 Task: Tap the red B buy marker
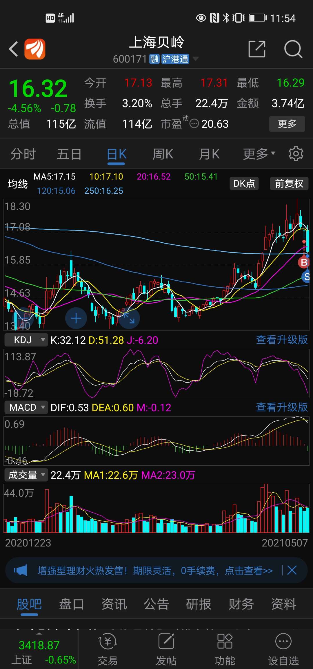point(304,262)
